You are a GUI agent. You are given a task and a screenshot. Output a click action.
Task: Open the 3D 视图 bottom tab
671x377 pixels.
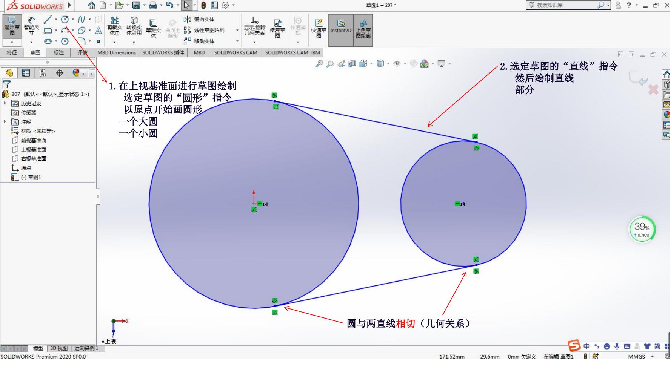pyautogui.click(x=59, y=348)
